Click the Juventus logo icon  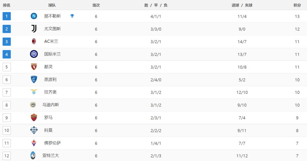click(x=34, y=29)
